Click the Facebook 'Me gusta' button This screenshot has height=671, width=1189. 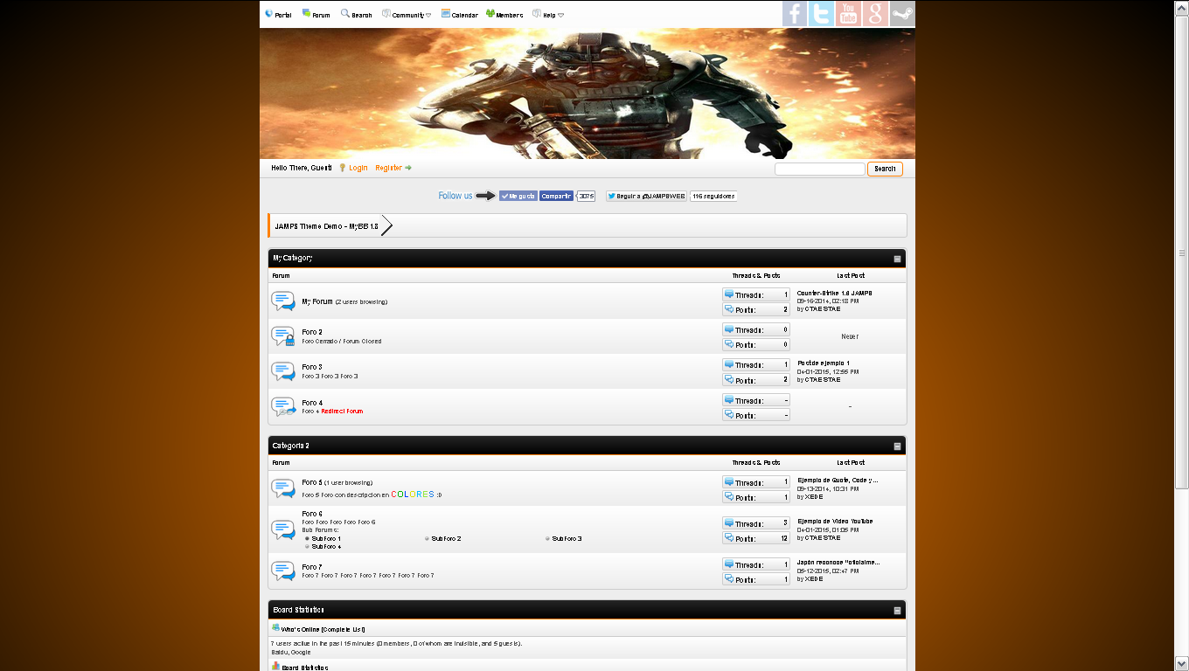(x=518, y=197)
